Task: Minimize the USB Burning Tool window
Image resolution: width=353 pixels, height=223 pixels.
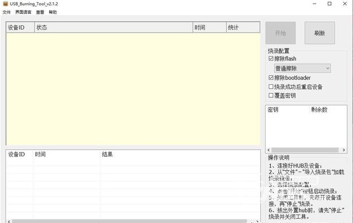Action: (x=314, y=4)
